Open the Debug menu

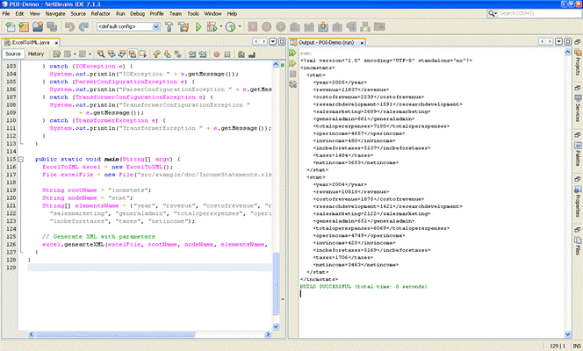(137, 14)
